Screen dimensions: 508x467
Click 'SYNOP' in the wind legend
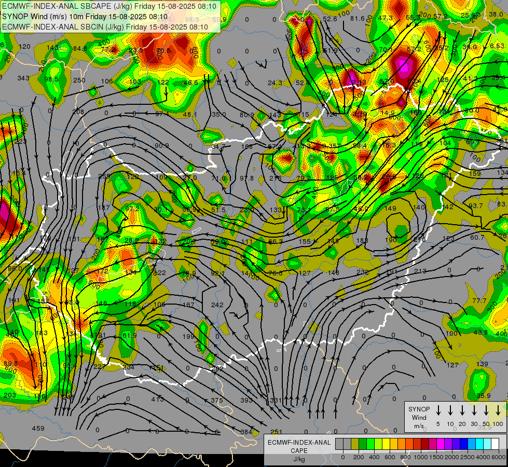coord(419,409)
